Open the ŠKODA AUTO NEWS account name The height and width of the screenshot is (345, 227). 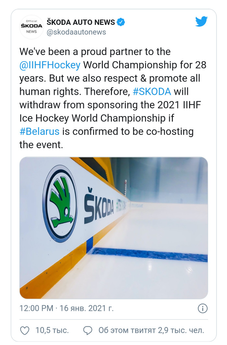point(81,22)
